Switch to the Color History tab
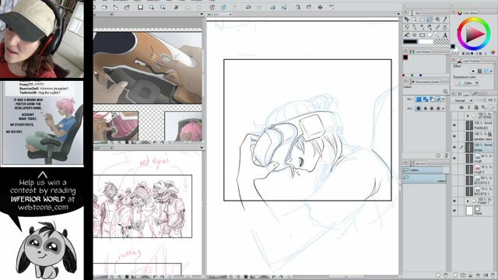 [420, 51]
